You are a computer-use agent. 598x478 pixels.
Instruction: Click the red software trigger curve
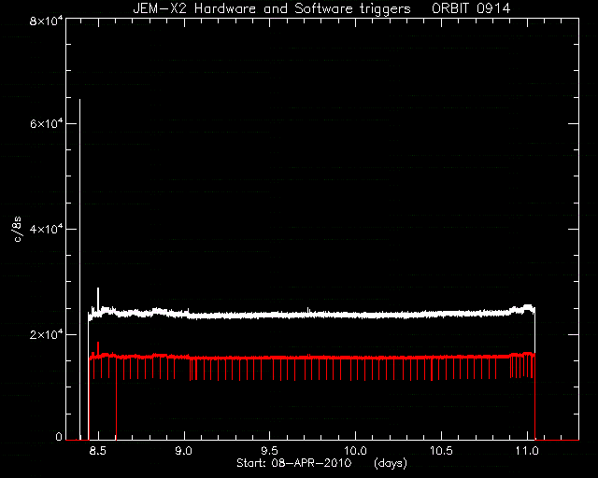coord(306,358)
